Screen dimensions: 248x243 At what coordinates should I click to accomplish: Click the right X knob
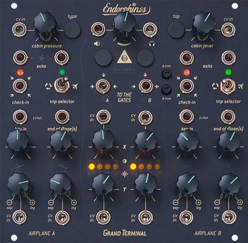pos(146,141)
